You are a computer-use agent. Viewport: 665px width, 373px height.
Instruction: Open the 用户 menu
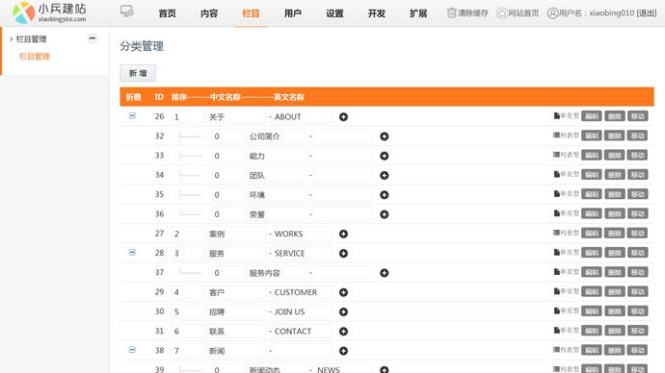(x=293, y=13)
